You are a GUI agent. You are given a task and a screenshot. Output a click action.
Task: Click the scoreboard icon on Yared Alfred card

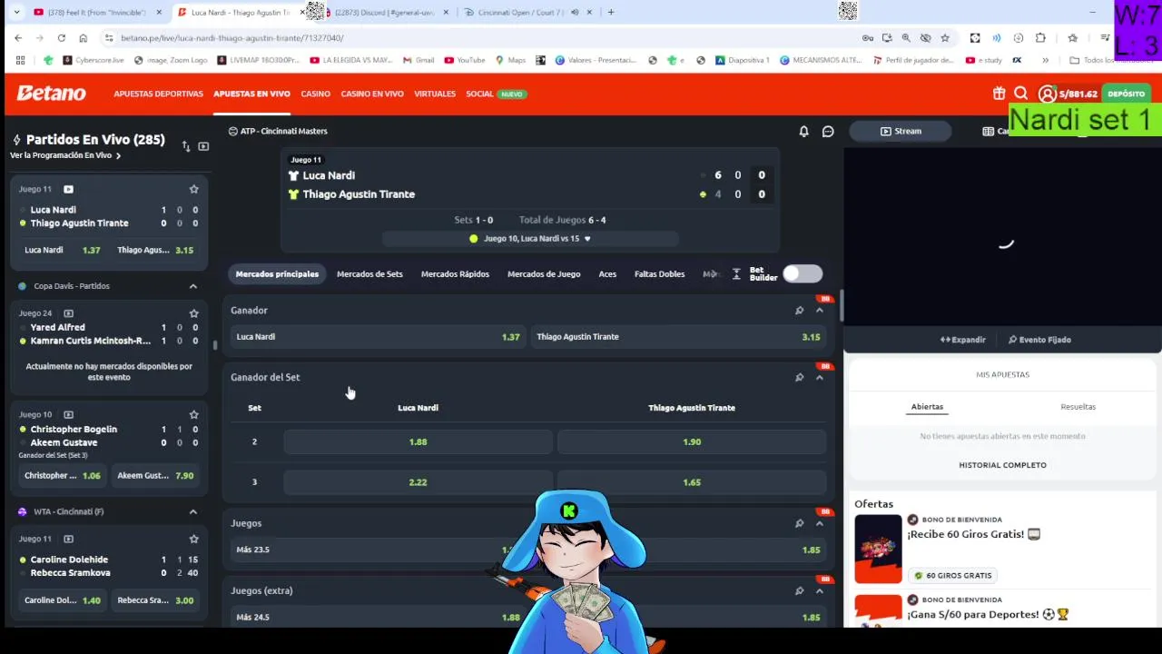click(x=68, y=313)
